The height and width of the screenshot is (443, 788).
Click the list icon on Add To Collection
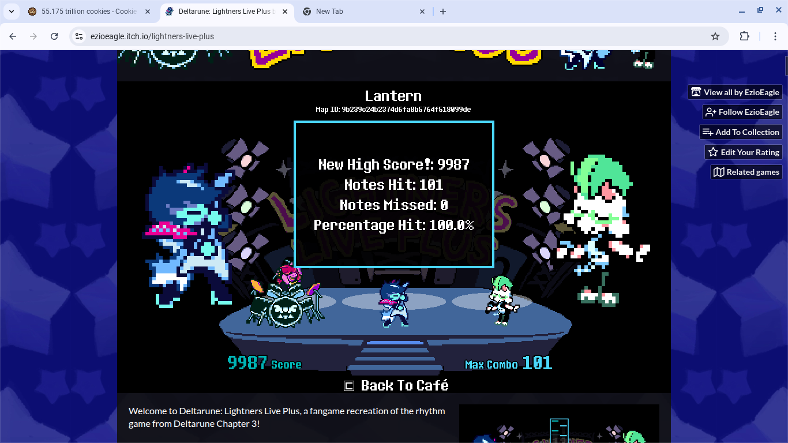click(x=707, y=132)
